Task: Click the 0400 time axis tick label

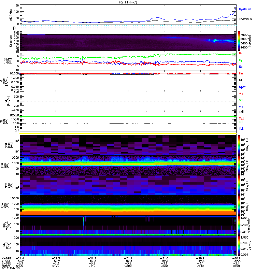Action: 20,266
